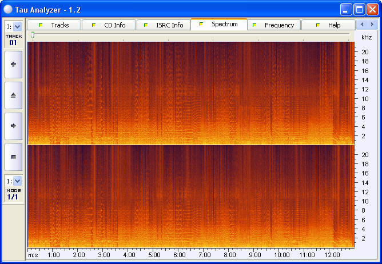Maximize the Tau Analyzer window
The height and width of the screenshot is (264, 382).
tap(360, 9)
